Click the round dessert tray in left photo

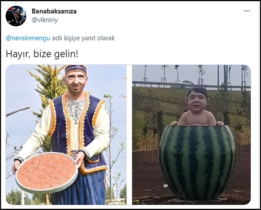(46, 173)
